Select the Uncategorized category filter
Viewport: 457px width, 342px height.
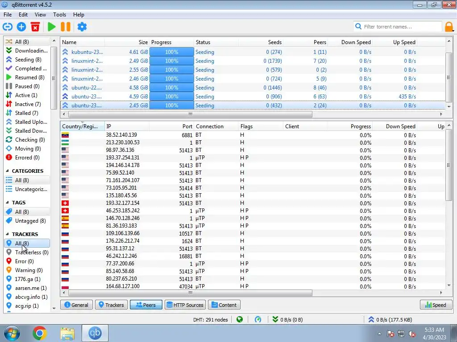(27, 189)
